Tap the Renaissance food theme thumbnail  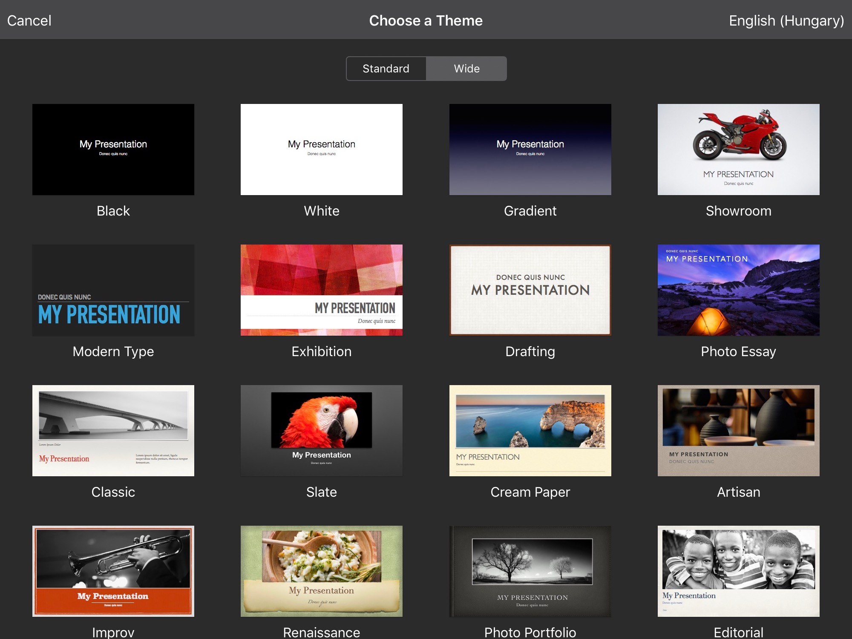[322, 571]
